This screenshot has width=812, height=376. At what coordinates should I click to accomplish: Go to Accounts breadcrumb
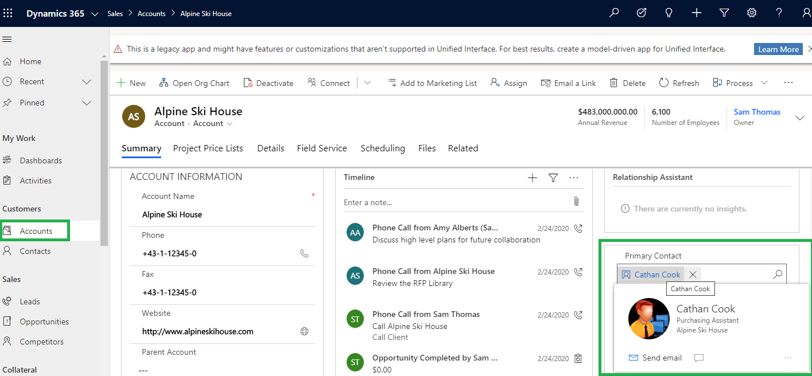tap(151, 13)
